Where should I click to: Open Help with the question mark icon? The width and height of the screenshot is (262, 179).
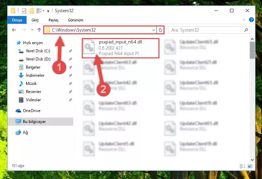coord(251,20)
